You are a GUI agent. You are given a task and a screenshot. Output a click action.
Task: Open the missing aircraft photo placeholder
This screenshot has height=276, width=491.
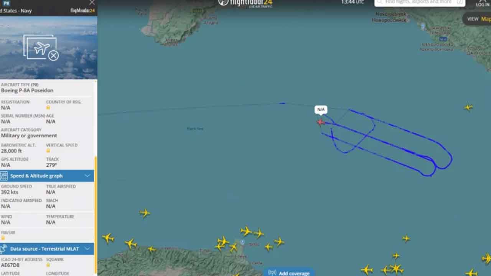pos(41,48)
